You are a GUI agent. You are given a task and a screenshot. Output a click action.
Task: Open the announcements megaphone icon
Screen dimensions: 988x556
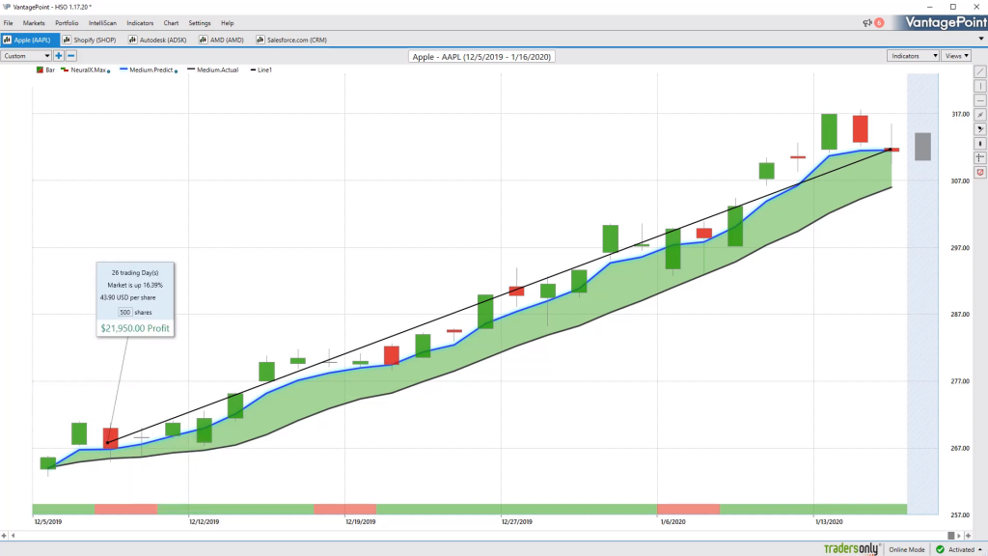click(867, 23)
